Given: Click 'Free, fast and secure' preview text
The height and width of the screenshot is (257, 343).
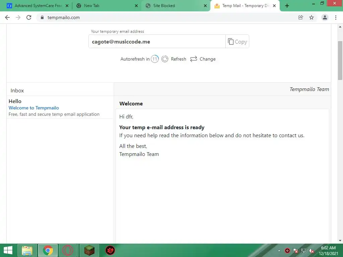Looking at the screenshot, I should (54, 114).
